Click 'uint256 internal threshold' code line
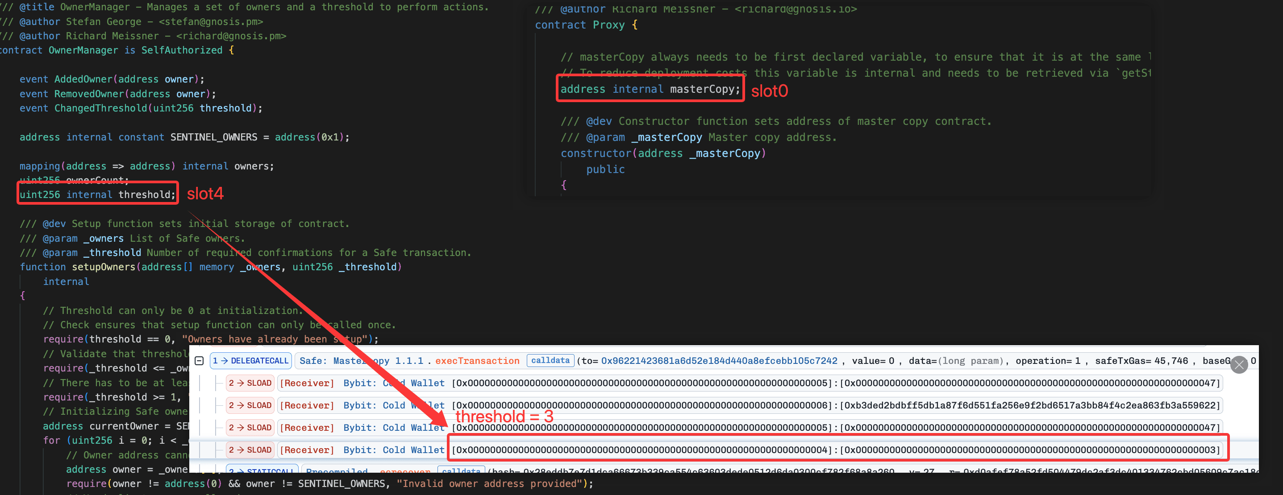The height and width of the screenshot is (495, 1283). [x=98, y=194]
